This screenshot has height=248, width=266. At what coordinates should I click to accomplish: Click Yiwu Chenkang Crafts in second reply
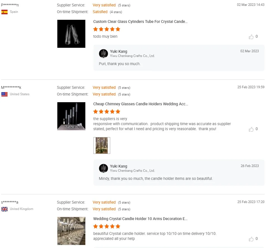132,171
